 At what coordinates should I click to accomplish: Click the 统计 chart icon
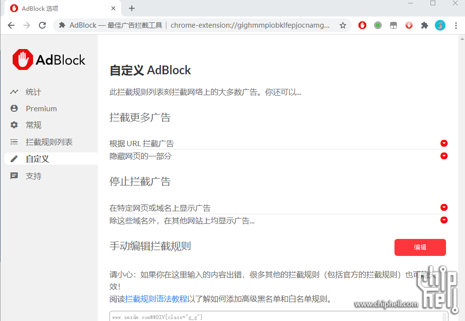click(x=14, y=92)
